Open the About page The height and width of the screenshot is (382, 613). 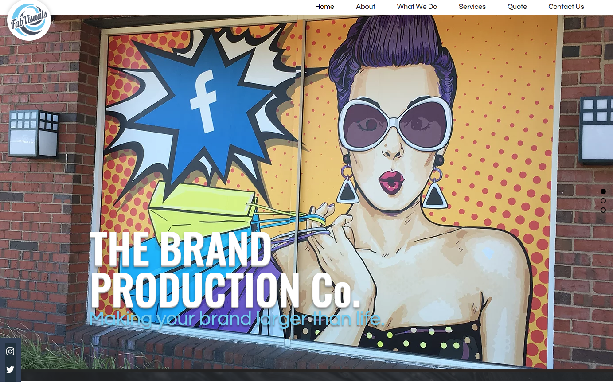tap(366, 7)
